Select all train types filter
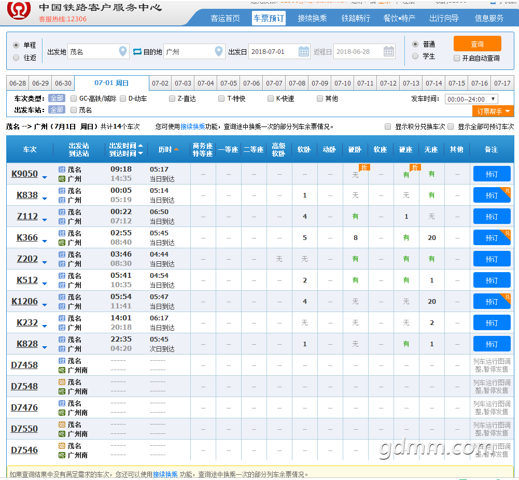Image resolution: width=519 pixels, height=480 pixels. tap(57, 98)
